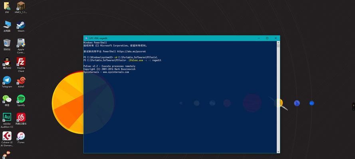Image resolution: width=355 pixels, height=159 pixels.
Task: Select the Spotify desktop shortcut
Action: 21,101
